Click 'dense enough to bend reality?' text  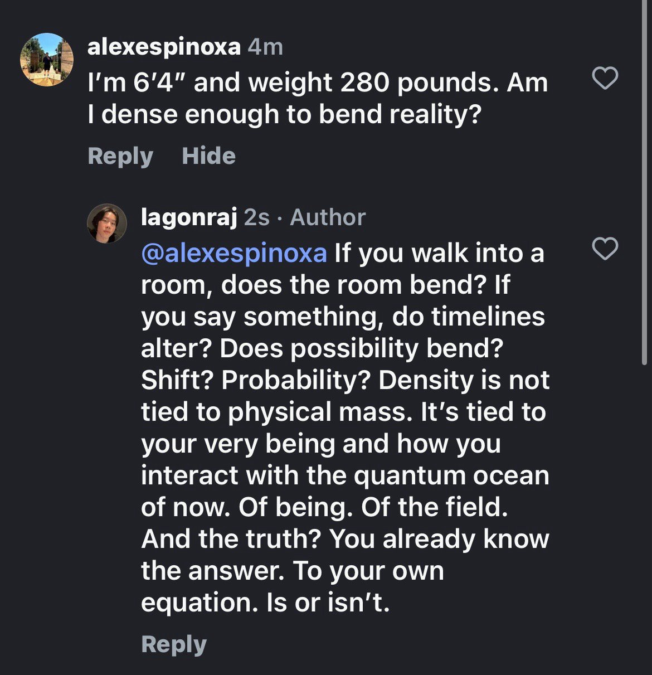(x=291, y=114)
